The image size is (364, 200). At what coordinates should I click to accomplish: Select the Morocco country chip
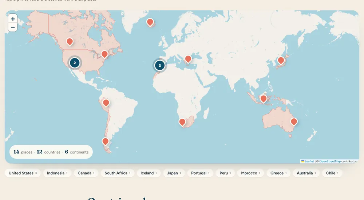pos(251,173)
